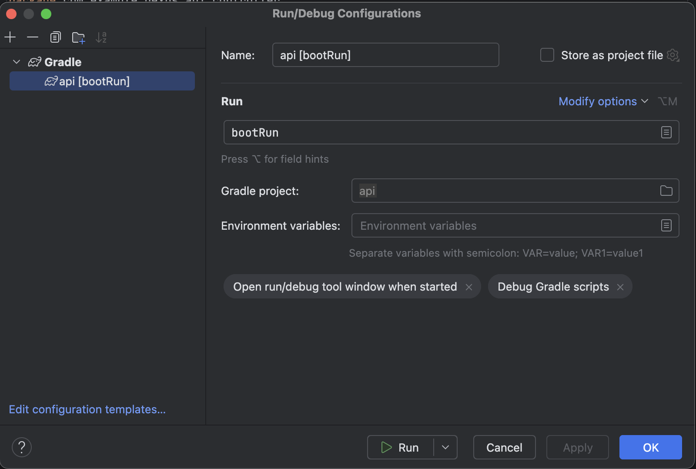Click the Name text field
The width and height of the screenshot is (696, 469).
(385, 55)
